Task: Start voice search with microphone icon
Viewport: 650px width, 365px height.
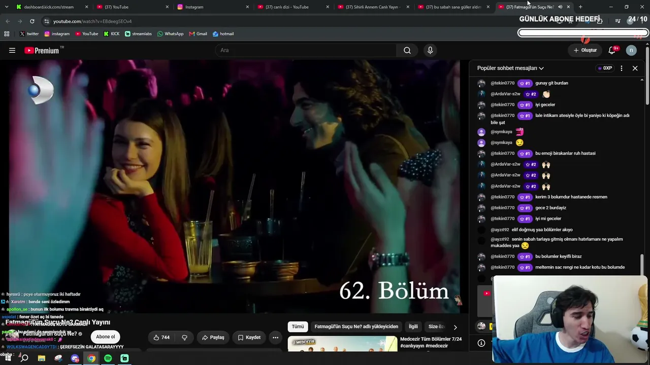Action: (x=430, y=50)
